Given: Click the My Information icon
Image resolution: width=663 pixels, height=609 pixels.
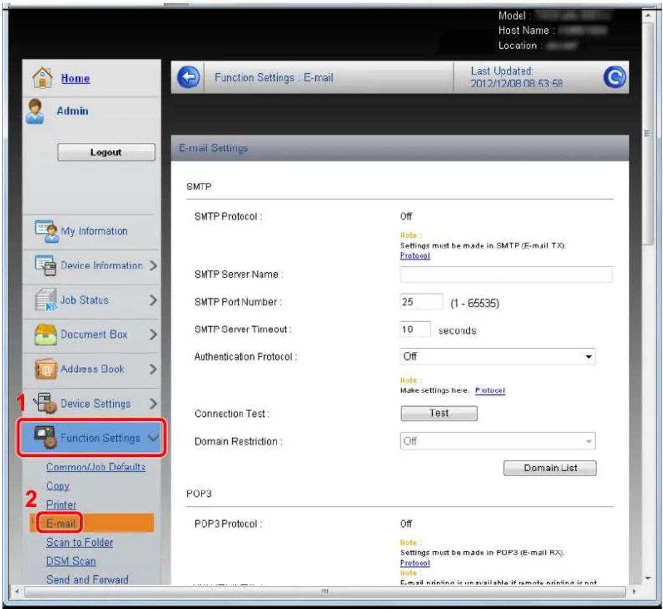Looking at the screenshot, I should coord(46,231).
